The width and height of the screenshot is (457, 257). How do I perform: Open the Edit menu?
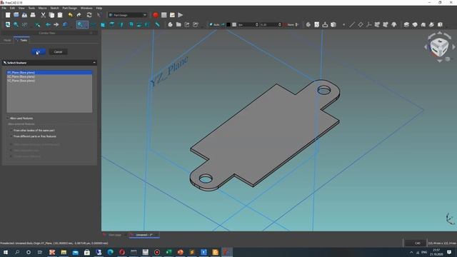12,8
